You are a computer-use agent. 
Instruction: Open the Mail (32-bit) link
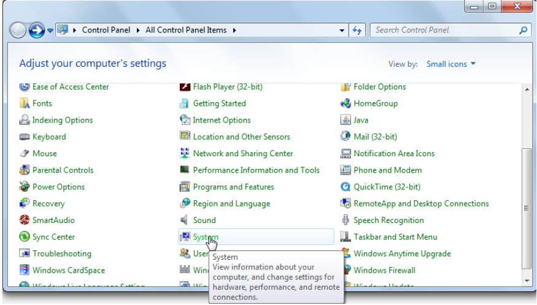coord(376,137)
